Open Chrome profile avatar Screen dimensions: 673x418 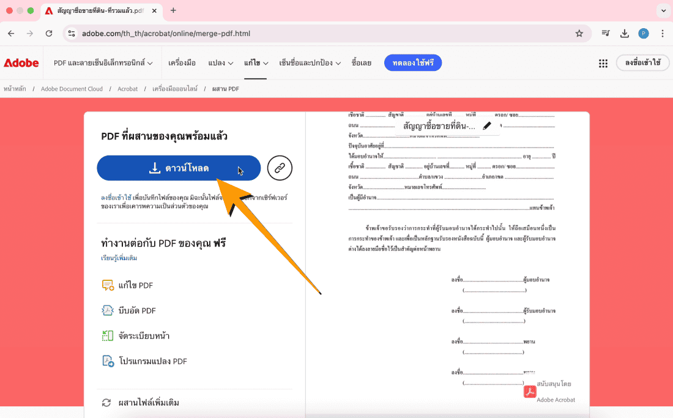[x=643, y=34]
